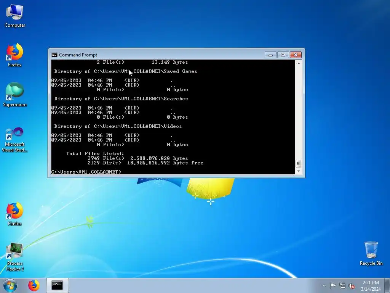Image resolution: width=390 pixels, height=293 pixels.
Task: Maximize the Command Prompt window
Action: [x=283, y=55]
